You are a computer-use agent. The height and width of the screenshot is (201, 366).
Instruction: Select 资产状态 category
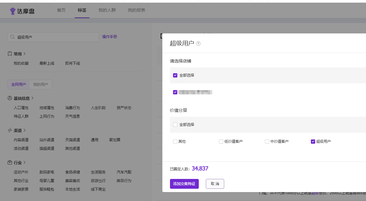[124, 108]
